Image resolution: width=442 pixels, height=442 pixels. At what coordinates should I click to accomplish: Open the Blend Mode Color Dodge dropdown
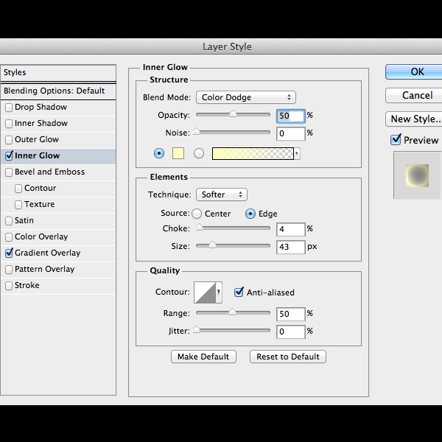pyautogui.click(x=246, y=97)
